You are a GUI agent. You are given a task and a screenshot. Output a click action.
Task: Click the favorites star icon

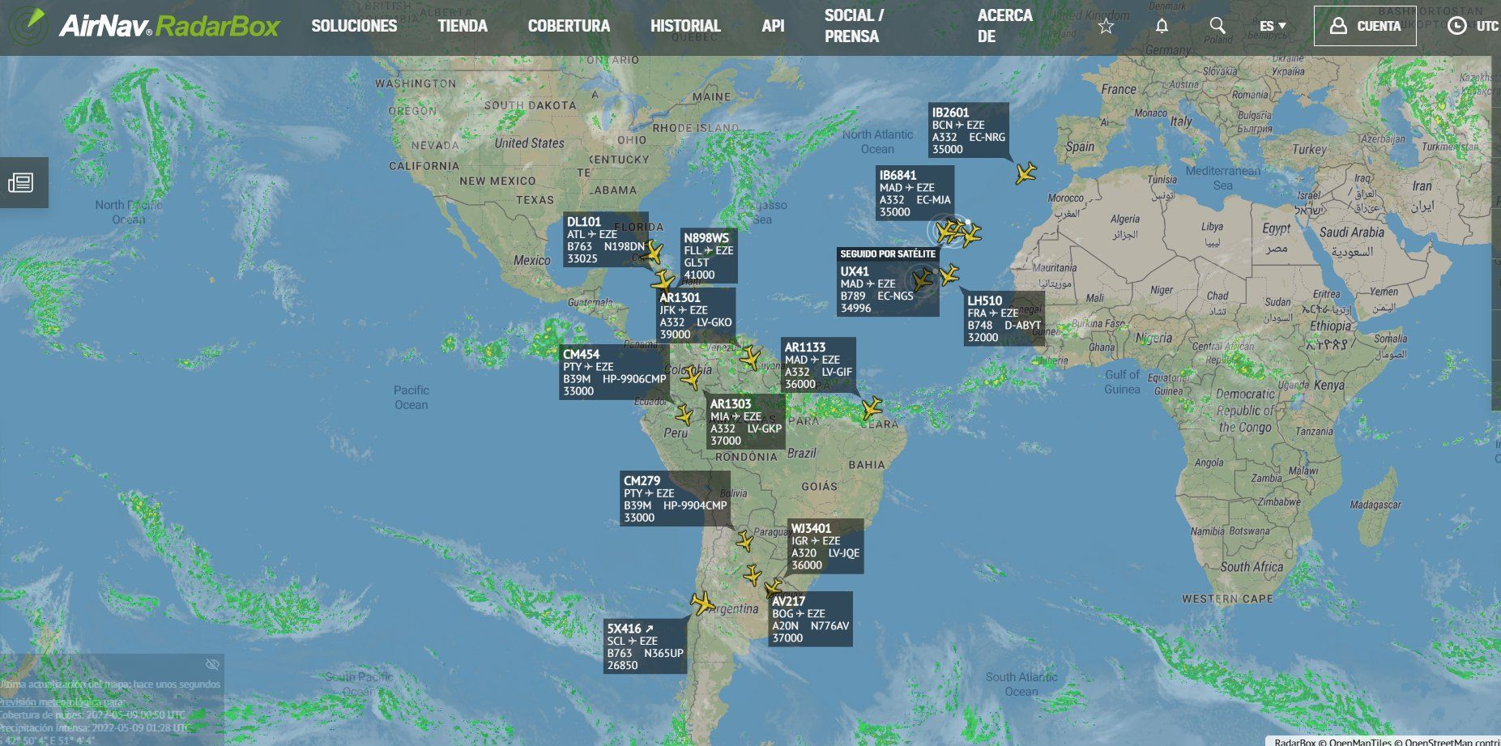point(1106,26)
